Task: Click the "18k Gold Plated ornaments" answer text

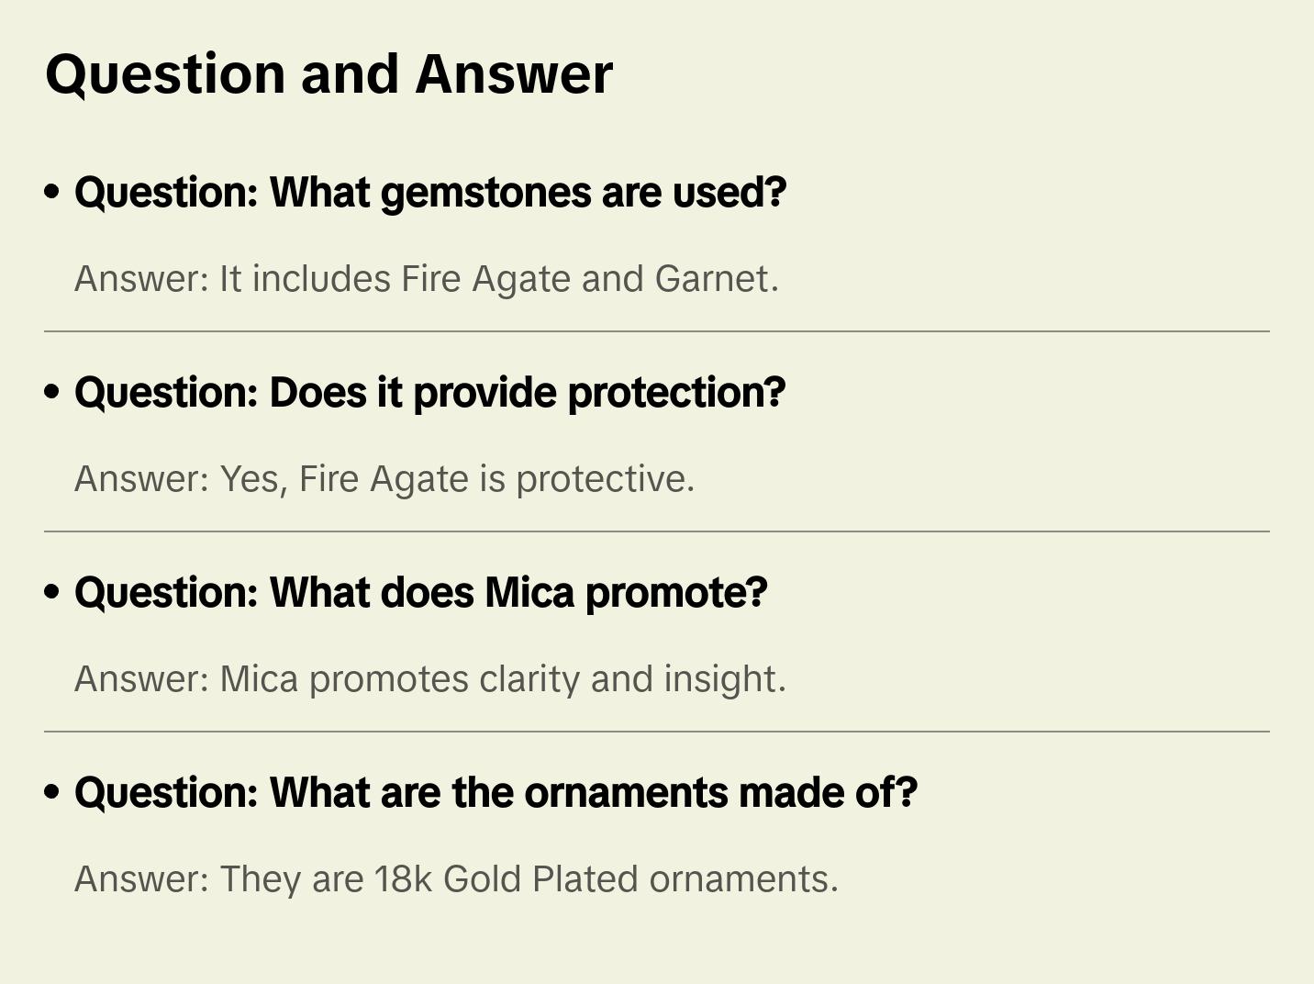Action: click(x=456, y=879)
